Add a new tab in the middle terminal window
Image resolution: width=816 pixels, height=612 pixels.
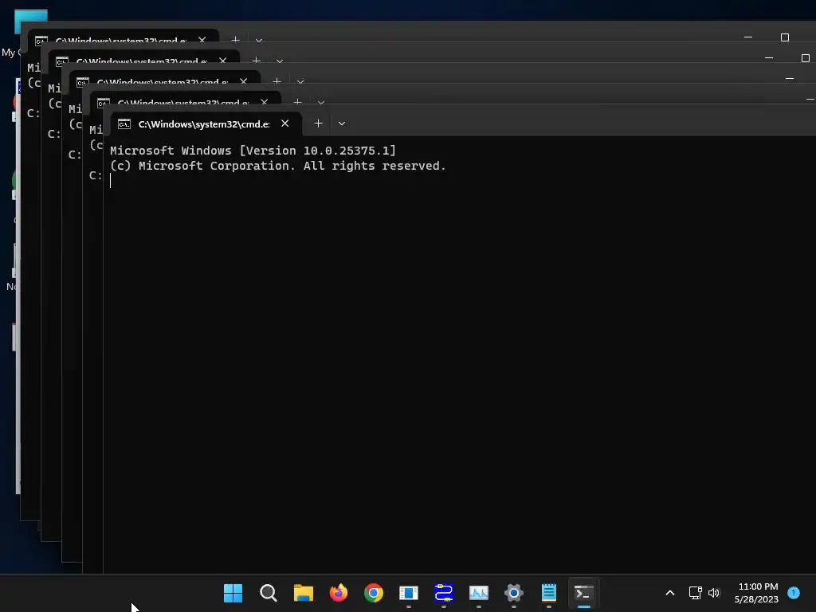coord(277,80)
